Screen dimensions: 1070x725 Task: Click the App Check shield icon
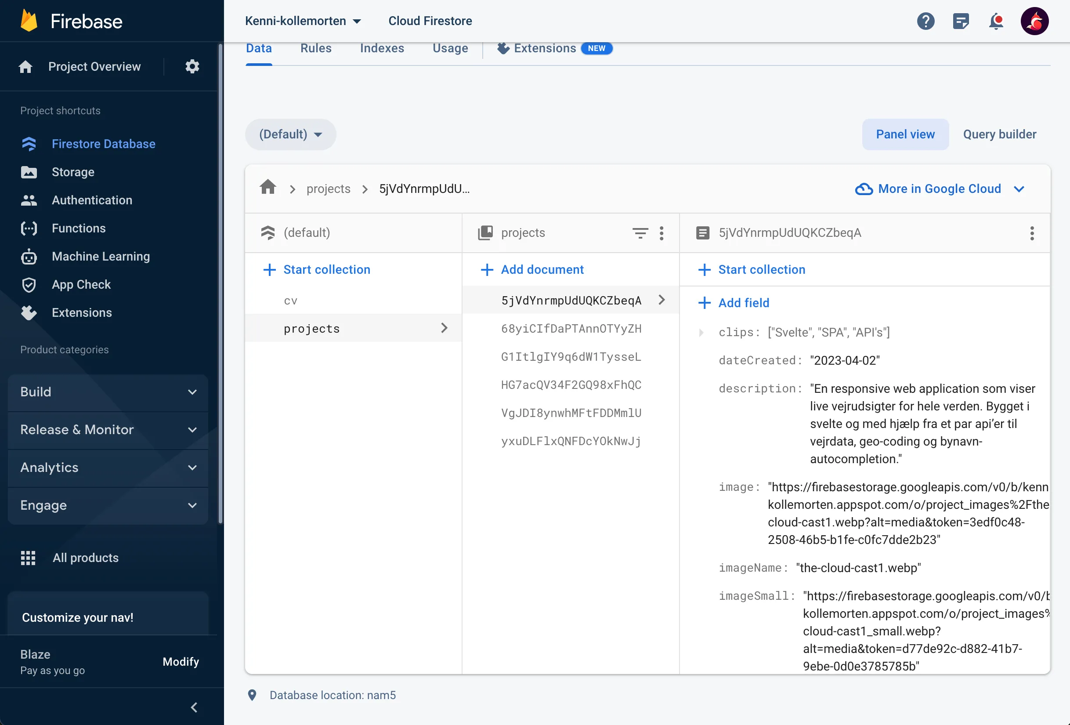[x=29, y=285]
